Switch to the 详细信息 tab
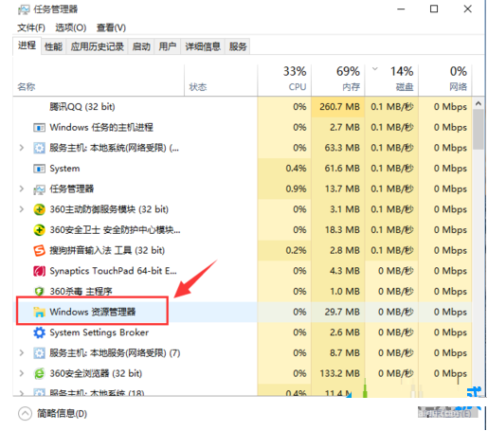This screenshot has height=431, width=488. pos(203,46)
